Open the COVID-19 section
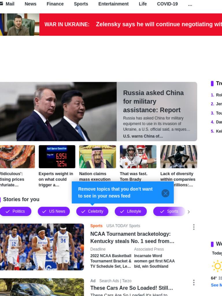The image size is (222, 296). (x=167, y=4)
